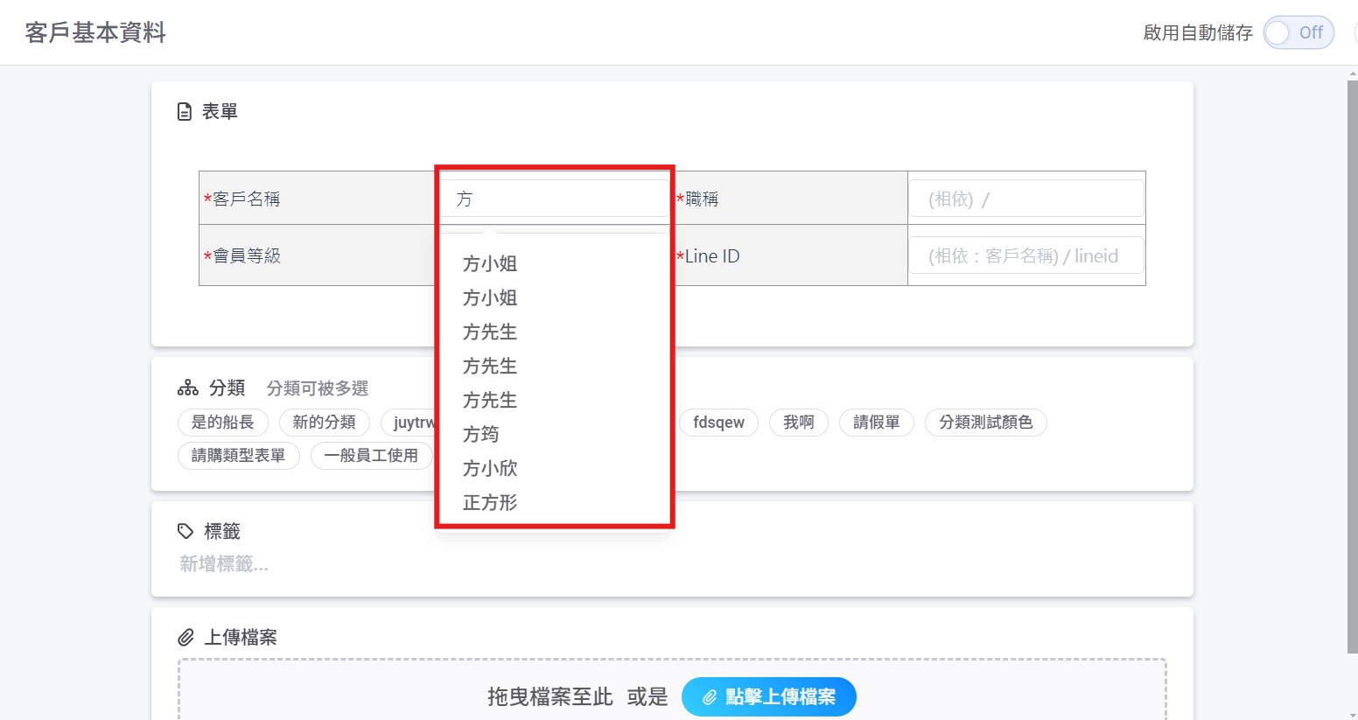This screenshot has height=720, width=1358.
Task: Click into the Line ID field
Action: point(1025,255)
